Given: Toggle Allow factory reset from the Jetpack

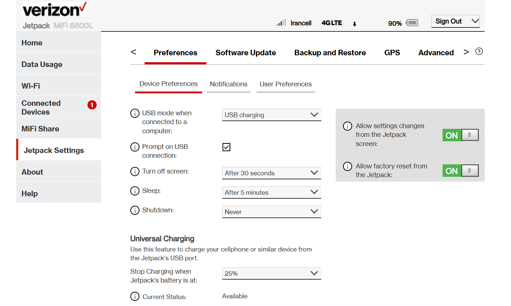Looking at the screenshot, I should 460,171.
